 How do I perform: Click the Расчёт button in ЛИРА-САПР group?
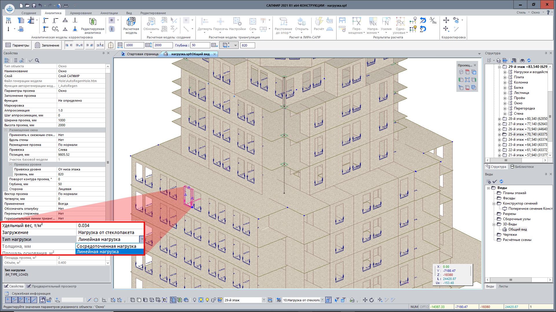[319, 22]
